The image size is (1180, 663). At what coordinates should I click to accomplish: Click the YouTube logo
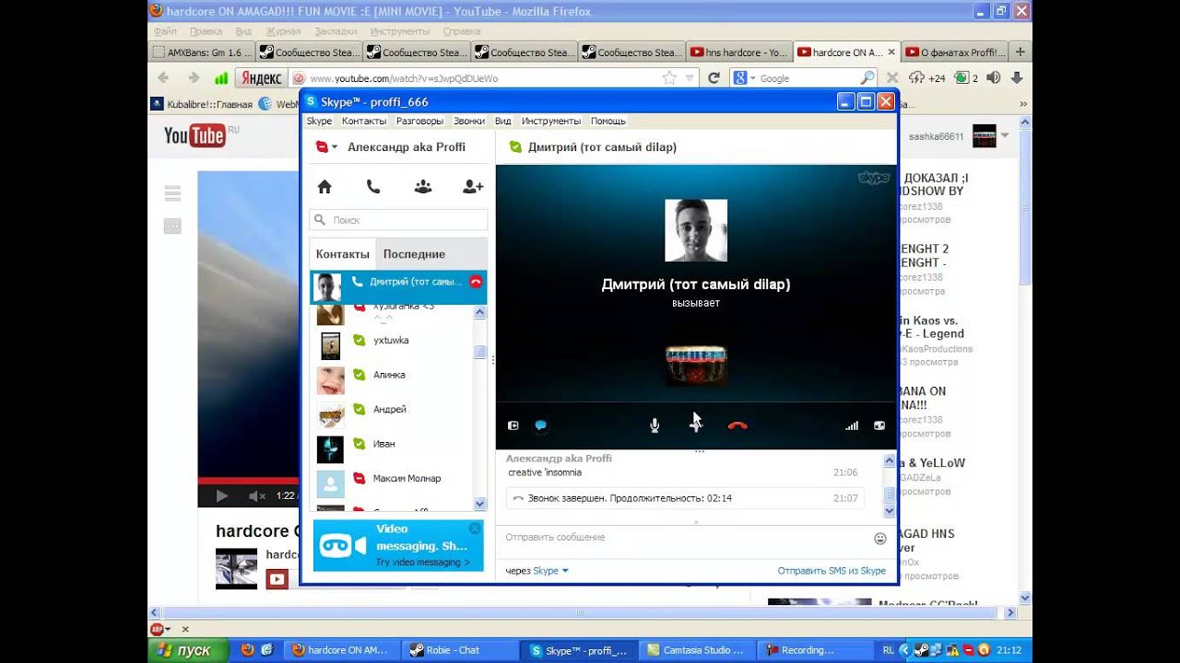coord(195,136)
